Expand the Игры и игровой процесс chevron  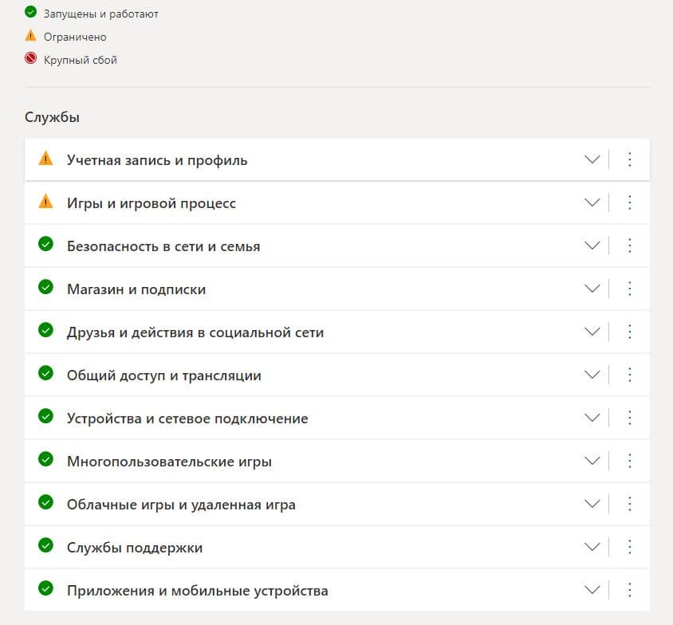[592, 202]
